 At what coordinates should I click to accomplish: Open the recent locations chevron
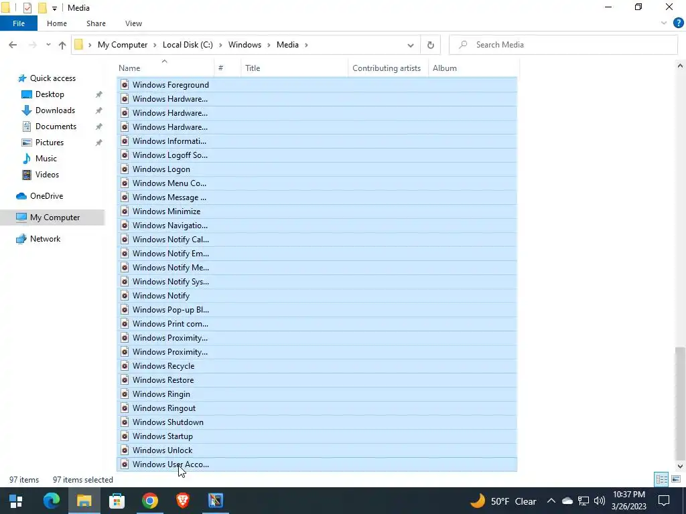[x=48, y=45]
